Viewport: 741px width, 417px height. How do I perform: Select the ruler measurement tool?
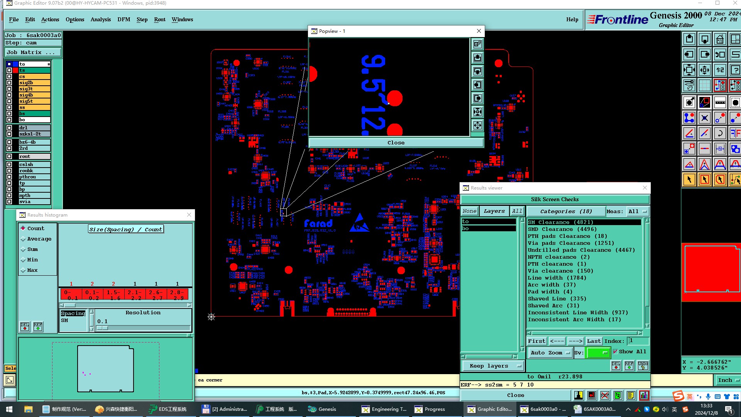pyautogui.click(x=720, y=103)
